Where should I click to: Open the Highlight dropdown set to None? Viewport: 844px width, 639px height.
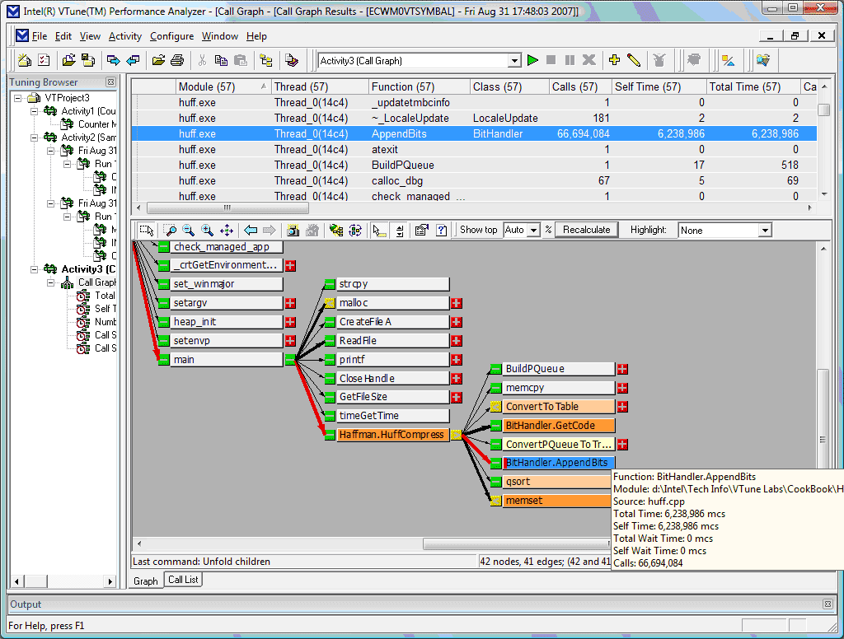pos(764,231)
